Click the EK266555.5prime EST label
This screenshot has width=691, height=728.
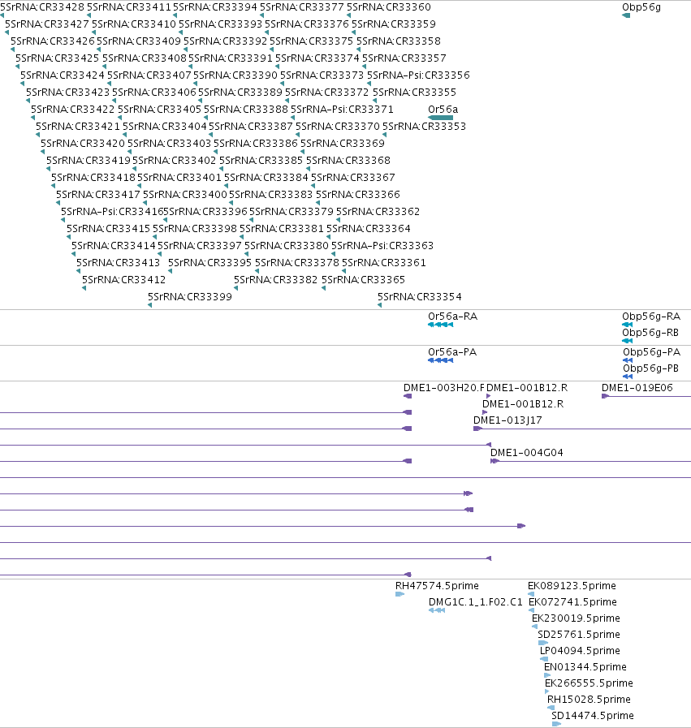589,684
